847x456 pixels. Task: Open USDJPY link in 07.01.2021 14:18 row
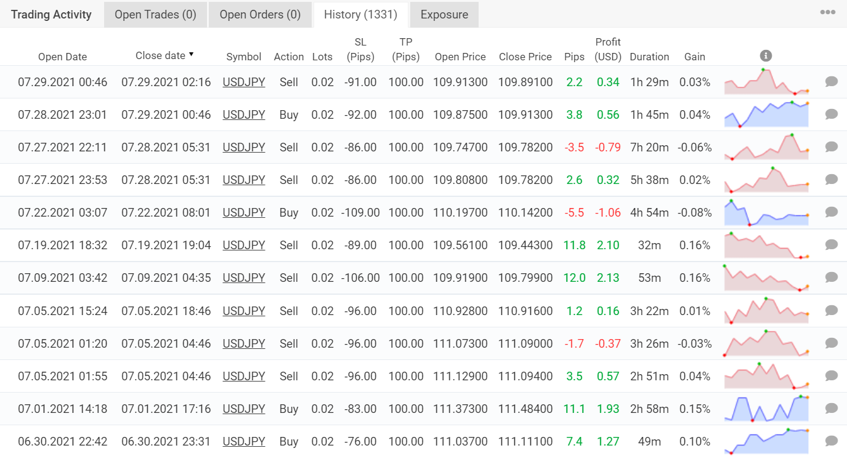(244, 409)
